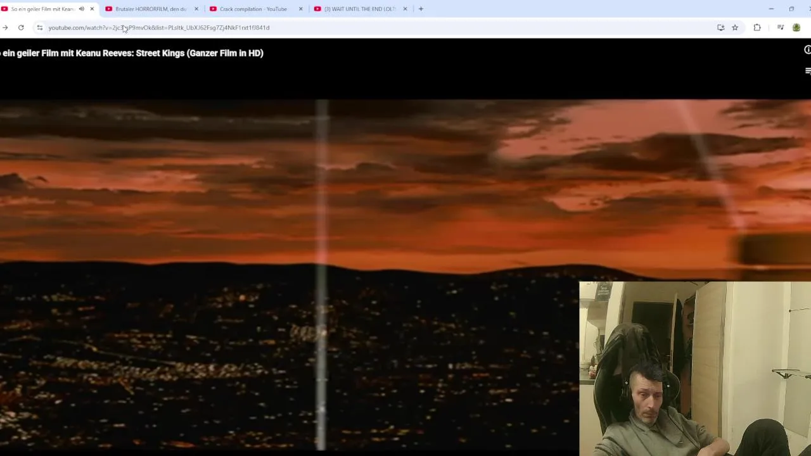
Task: Close the 'Brutaler HORRORFILM' tab
Action: 196,9
